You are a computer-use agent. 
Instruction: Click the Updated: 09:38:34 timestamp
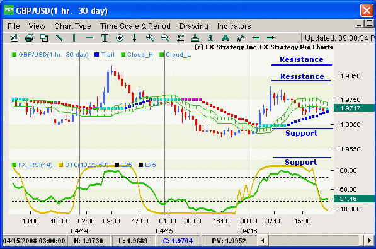pyautogui.click(x=339, y=38)
